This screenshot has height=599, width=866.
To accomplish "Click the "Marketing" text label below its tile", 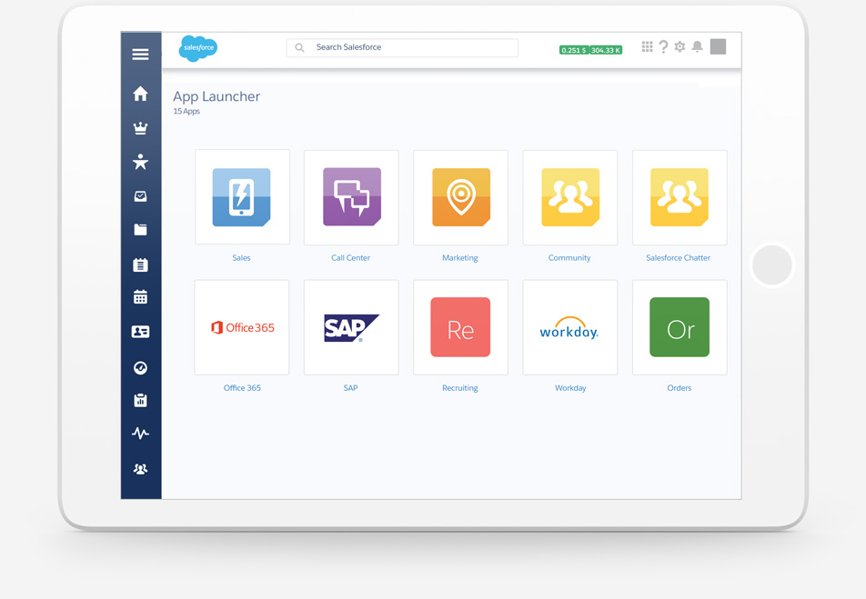I will pos(460,258).
